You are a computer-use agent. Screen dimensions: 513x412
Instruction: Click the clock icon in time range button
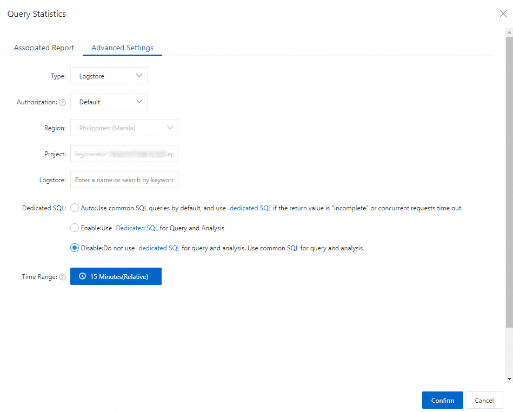83,276
